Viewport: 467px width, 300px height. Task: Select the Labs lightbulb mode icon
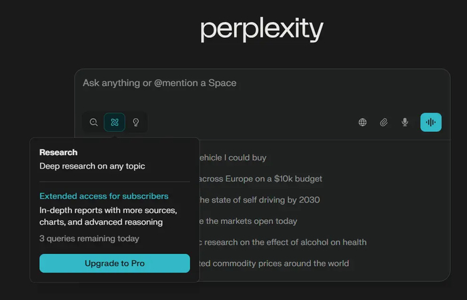pos(136,122)
